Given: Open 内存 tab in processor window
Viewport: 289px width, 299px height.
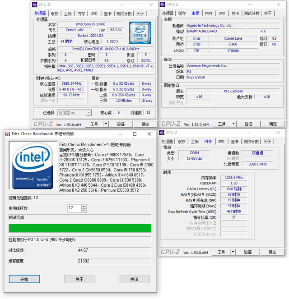Looking at the screenshot, I should click(x=81, y=14).
